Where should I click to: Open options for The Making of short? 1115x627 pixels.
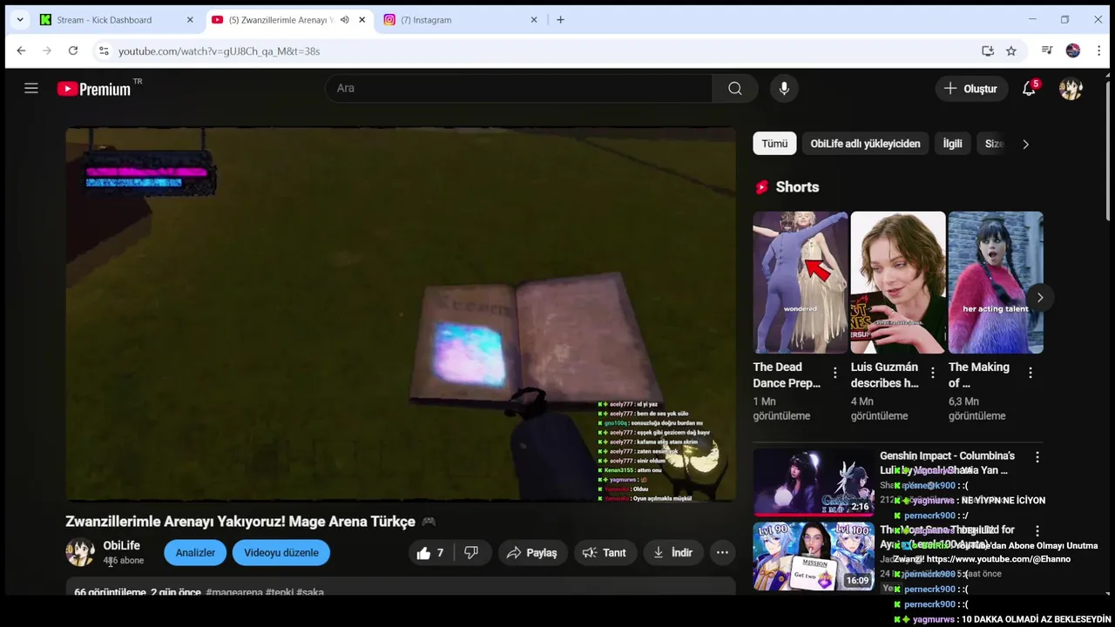click(1030, 373)
